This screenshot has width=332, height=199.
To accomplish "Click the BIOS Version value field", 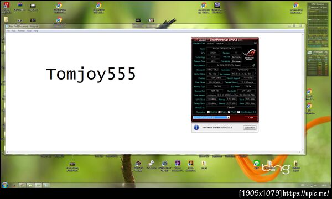I will pyautogui.click(x=229, y=65).
